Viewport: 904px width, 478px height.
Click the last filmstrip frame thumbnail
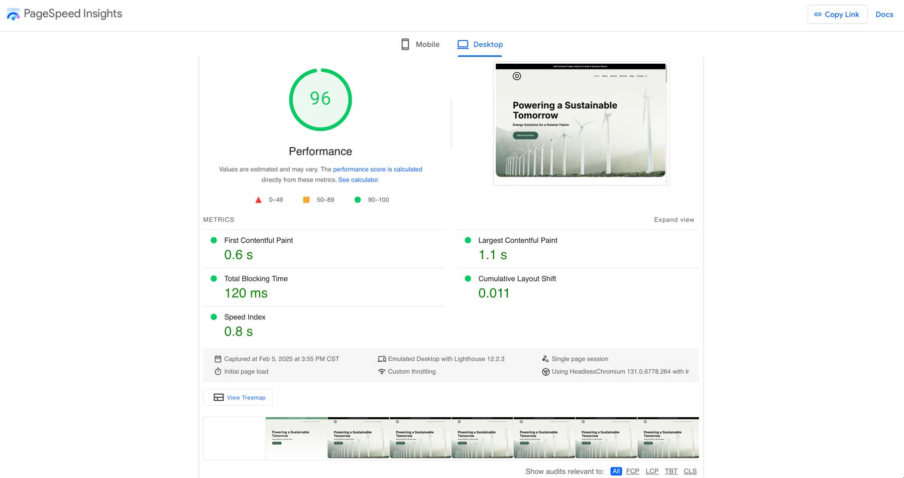[668, 438]
